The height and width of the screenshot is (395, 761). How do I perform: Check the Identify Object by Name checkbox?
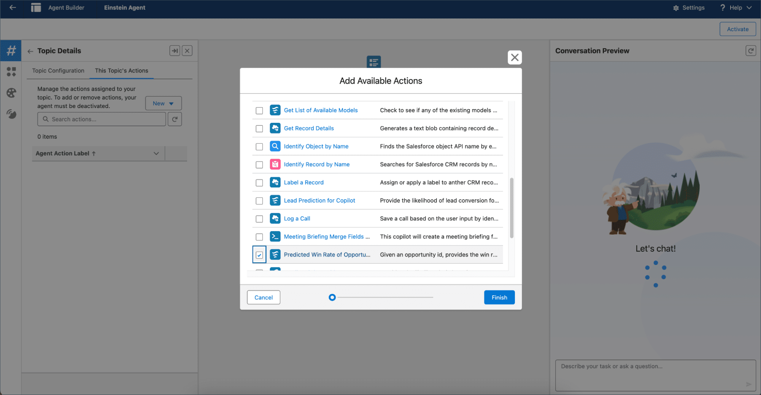[x=259, y=147]
